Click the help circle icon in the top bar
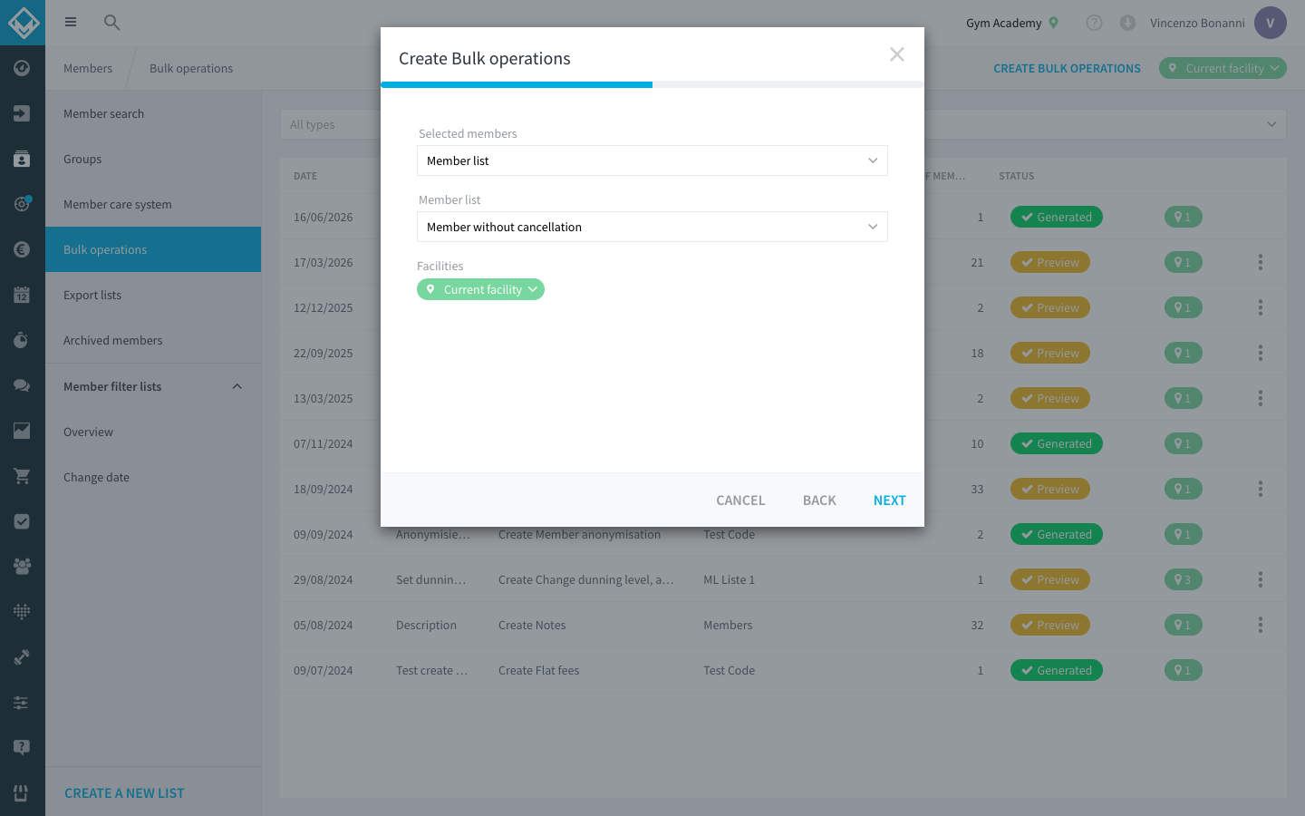The height and width of the screenshot is (816, 1305). coord(1094,23)
